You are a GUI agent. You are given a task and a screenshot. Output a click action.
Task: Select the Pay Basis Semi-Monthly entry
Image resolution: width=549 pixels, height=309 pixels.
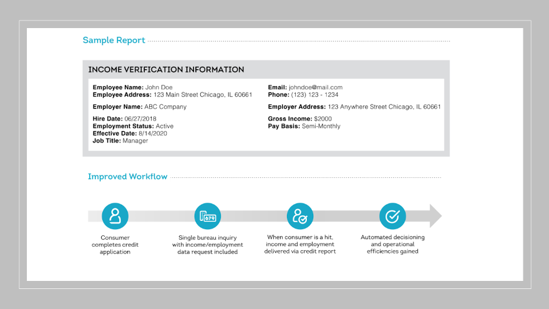[x=304, y=126]
